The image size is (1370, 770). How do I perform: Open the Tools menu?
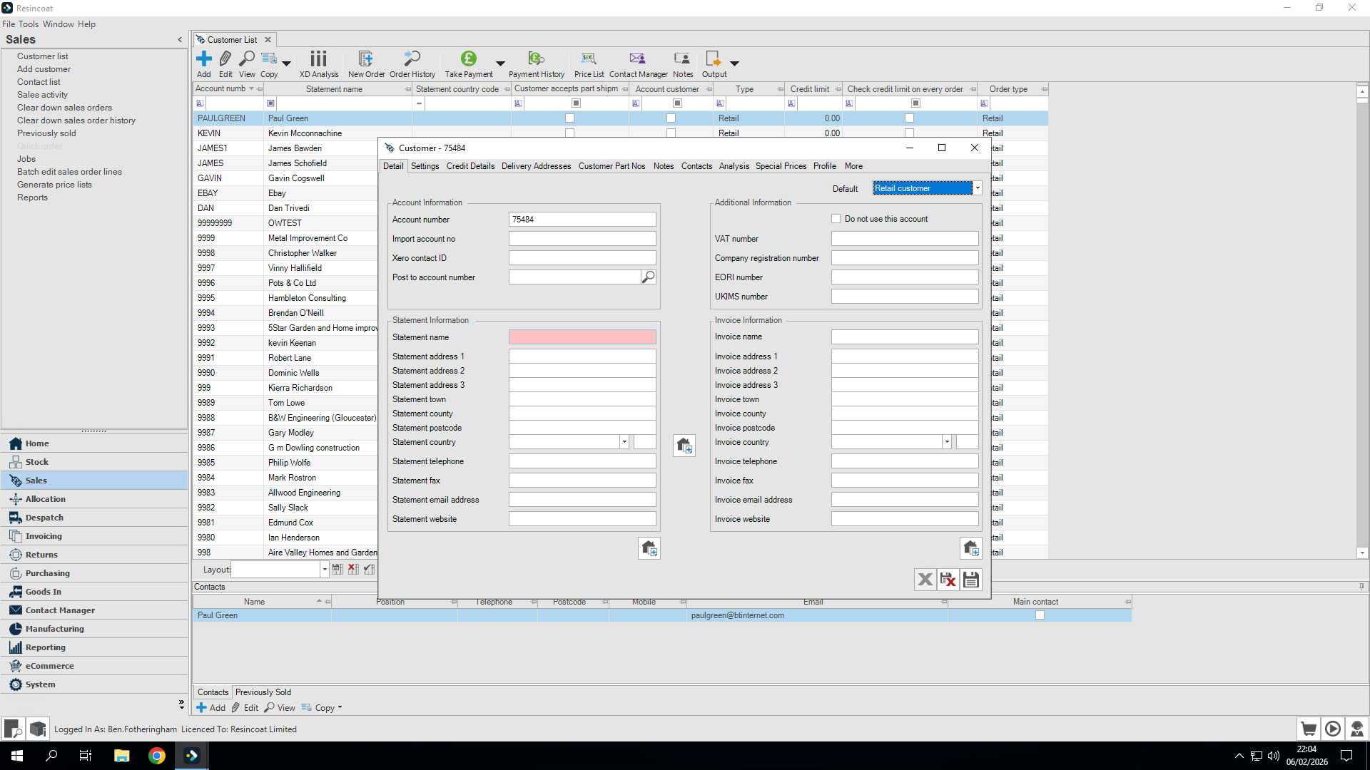click(x=29, y=24)
